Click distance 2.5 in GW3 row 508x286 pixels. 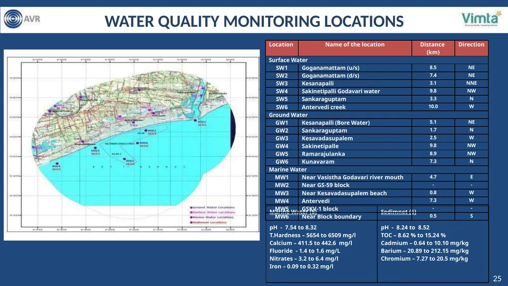(x=433, y=138)
